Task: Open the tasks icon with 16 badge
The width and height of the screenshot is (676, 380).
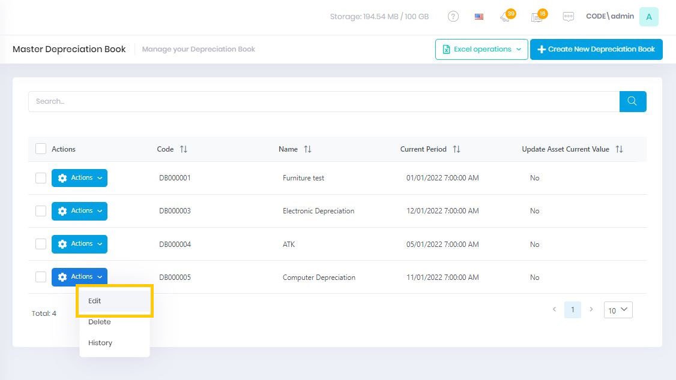Action: pyautogui.click(x=537, y=17)
